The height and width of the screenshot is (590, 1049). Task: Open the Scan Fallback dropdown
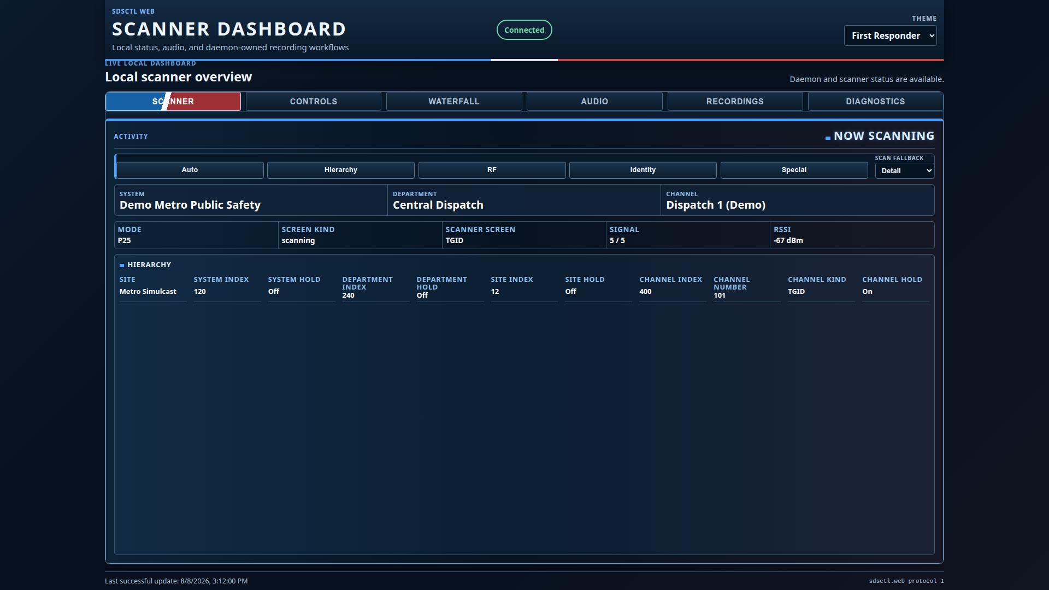pyautogui.click(x=904, y=171)
